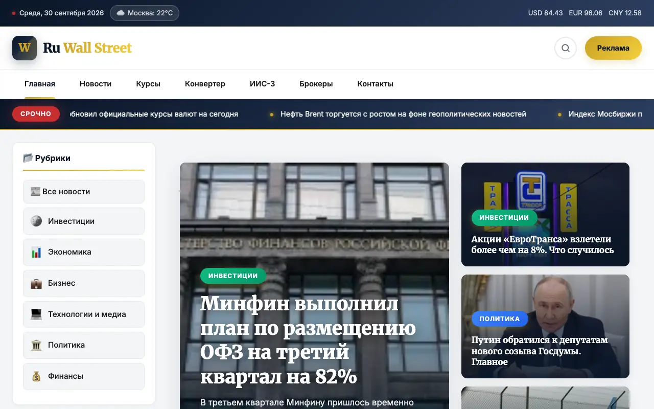Screen dimensions: 654x409
Task: Select the Политика category
Action: pyautogui.click(x=84, y=345)
